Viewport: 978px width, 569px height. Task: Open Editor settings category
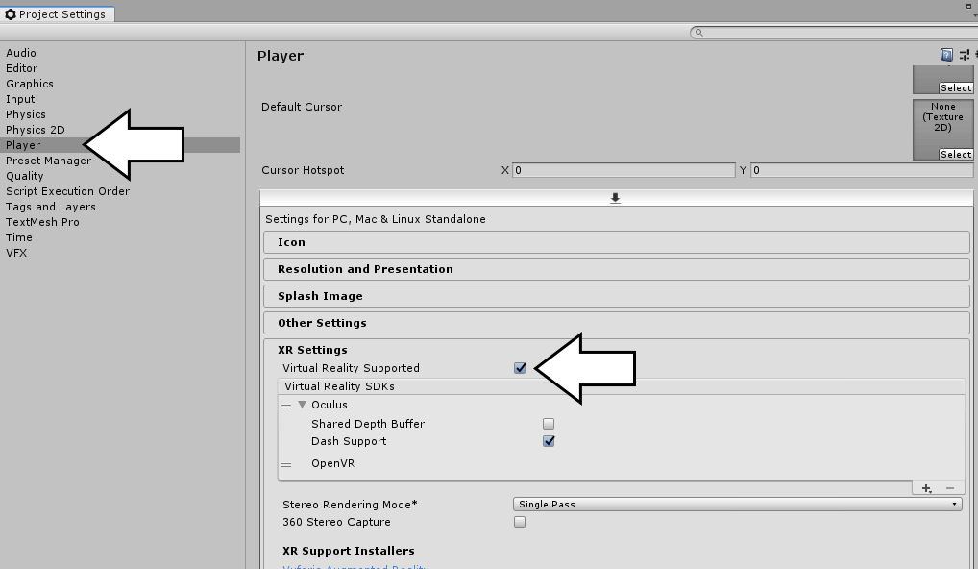[22, 68]
